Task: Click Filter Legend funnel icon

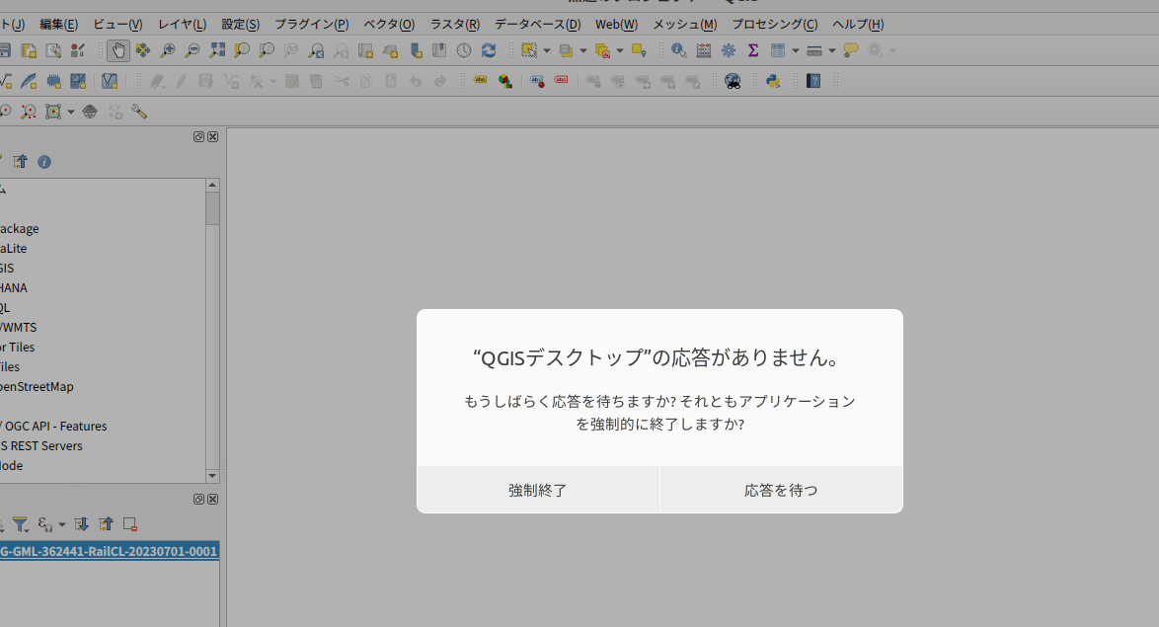Action: pos(21,524)
